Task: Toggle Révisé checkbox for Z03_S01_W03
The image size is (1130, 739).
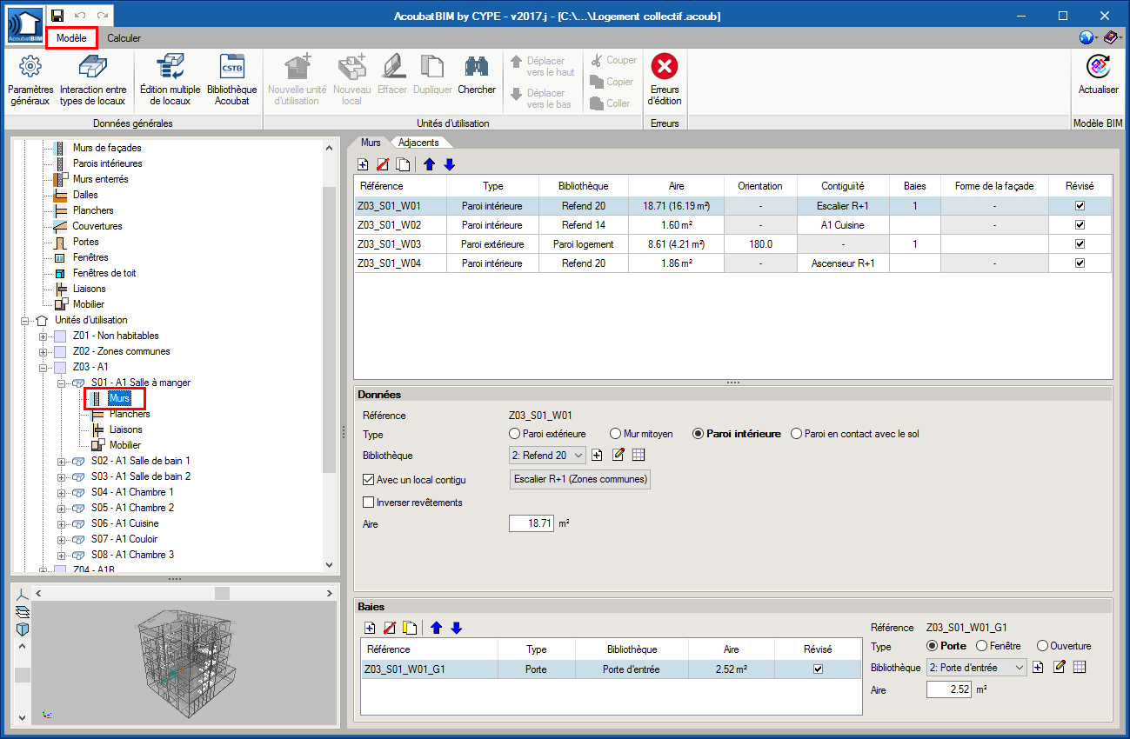Action: (x=1080, y=244)
